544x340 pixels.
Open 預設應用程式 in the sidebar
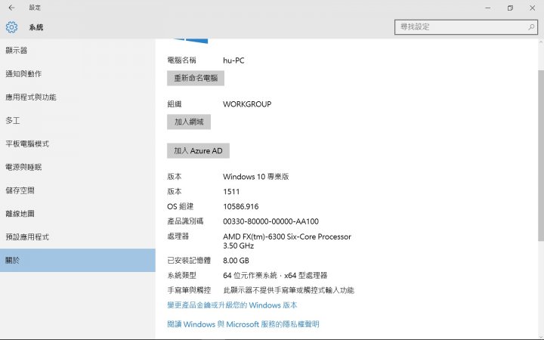point(78,237)
